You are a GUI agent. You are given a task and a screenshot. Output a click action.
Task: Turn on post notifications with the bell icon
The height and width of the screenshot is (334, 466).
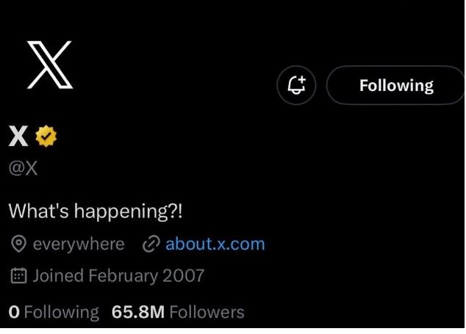pyautogui.click(x=296, y=85)
